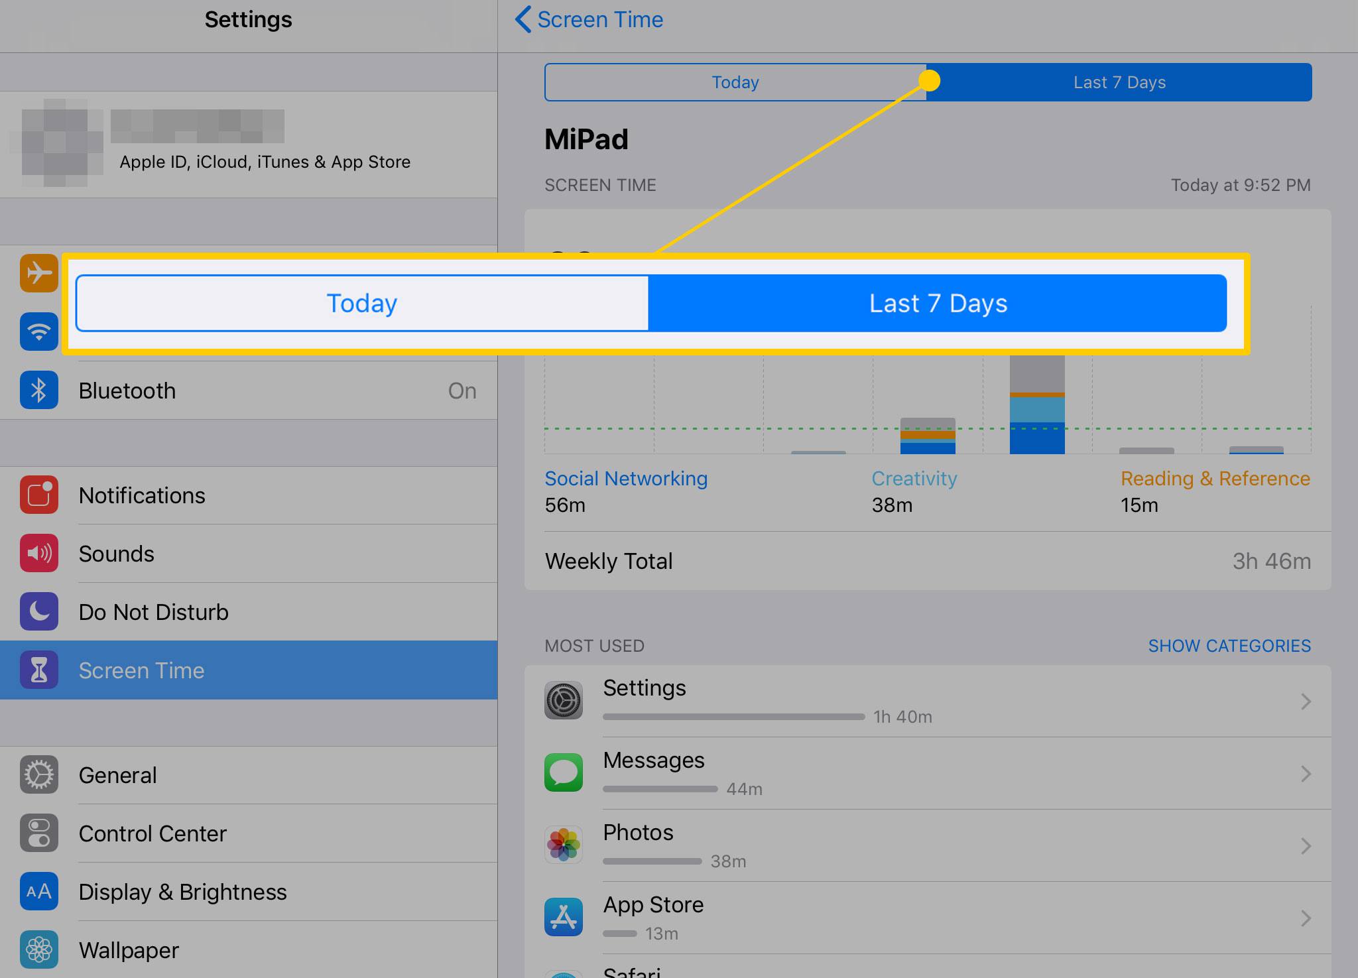Tap the Settings app icon in Most Used
Viewport: 1358px width, 978px height.
(x=564, y=700)
